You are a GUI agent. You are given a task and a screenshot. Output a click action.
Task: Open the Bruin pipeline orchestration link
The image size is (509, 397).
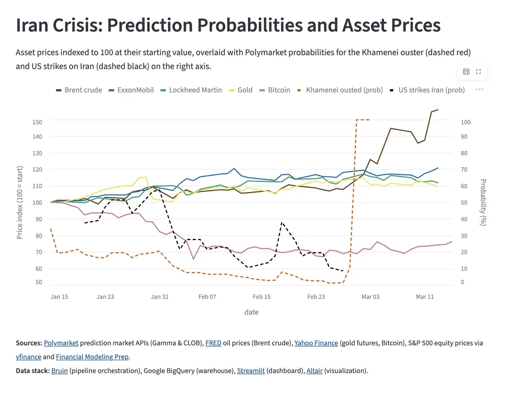coord(59,371)
